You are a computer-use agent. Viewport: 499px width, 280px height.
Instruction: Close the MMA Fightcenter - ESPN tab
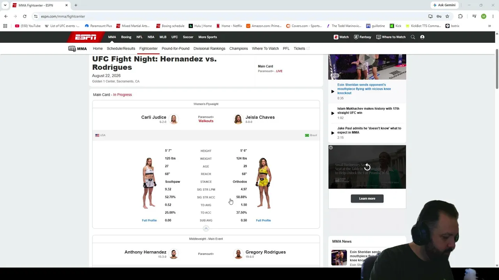click(66, 5)
